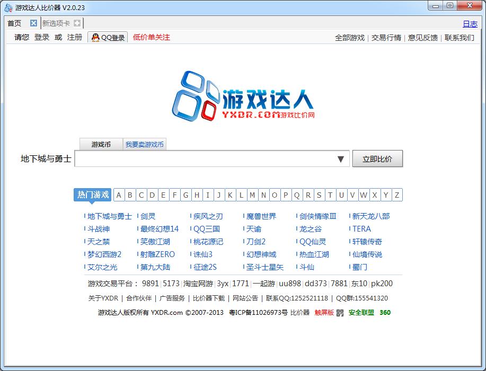Open the 新选项卡 tab
Viewport: 486px width, 371px height.
click(x=56, y=23)
